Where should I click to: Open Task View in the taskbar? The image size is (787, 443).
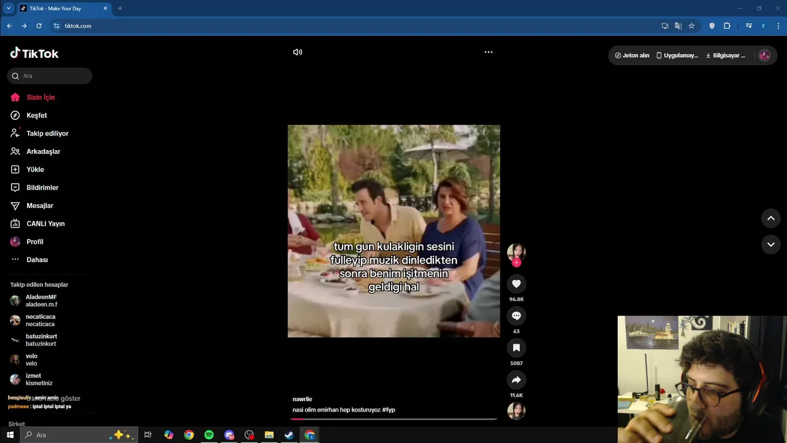[x=148, y=435]
